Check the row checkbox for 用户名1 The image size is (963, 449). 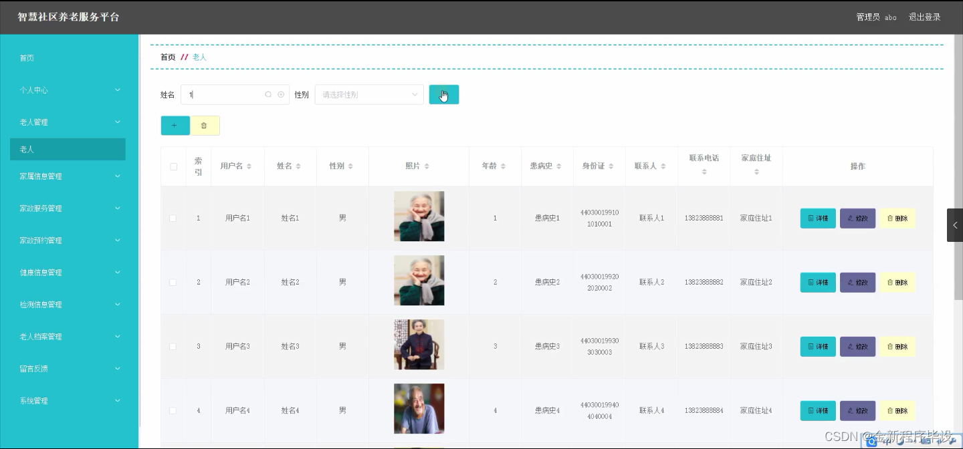(x=173, y=217)
